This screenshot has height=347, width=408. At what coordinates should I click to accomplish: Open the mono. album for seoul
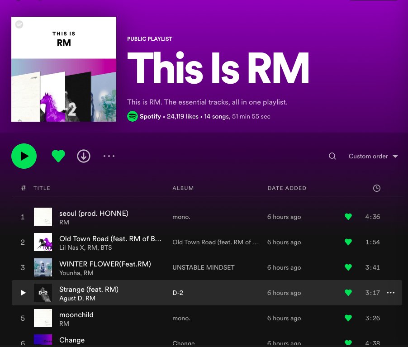click(x=181, y=217)
